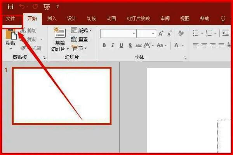Open the font name dropdown

[134, 34]
